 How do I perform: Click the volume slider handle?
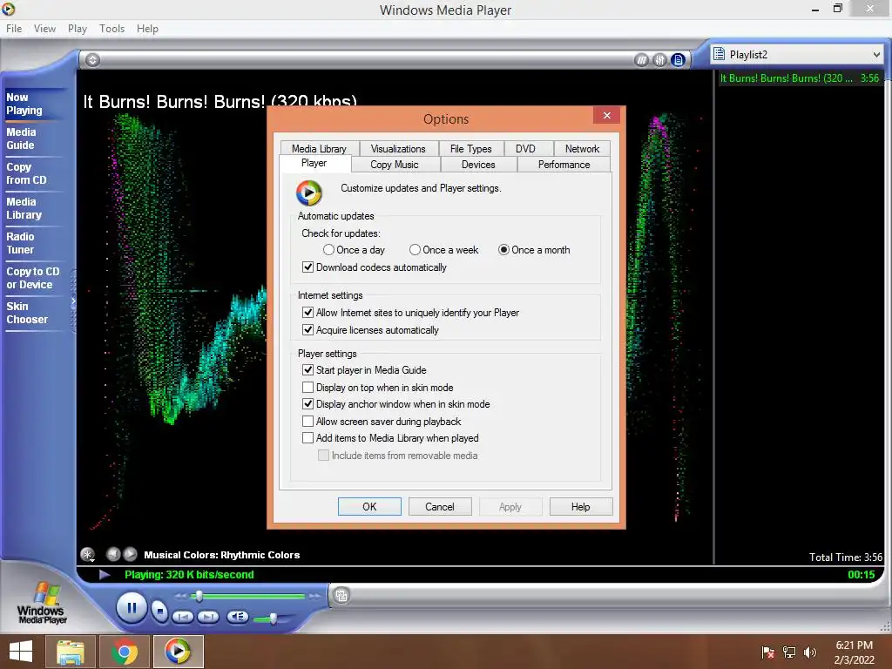click(274, 618)
